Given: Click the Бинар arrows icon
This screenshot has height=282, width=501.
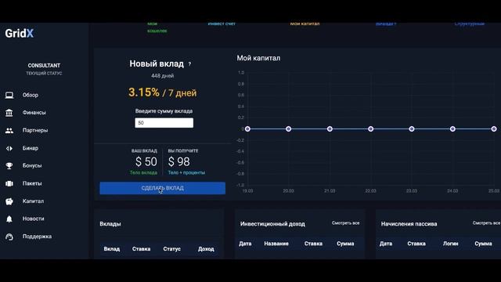Looking at the screenshot, I should point(9,148).
